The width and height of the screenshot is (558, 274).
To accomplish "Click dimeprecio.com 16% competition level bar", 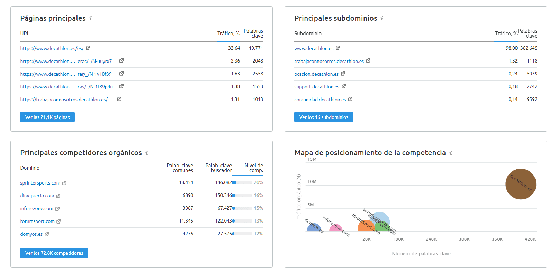I will [242, 196].
